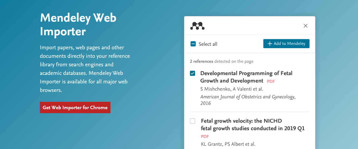Uncheck the Developmental Programming reference
This screenshot has width=358, height=149.
[192, 73]
